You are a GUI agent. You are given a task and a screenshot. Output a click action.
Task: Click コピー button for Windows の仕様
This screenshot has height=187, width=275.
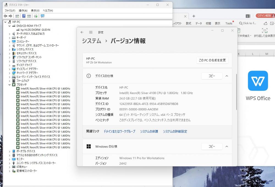[212, 146]
